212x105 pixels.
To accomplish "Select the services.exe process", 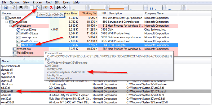I will point(20,22).
